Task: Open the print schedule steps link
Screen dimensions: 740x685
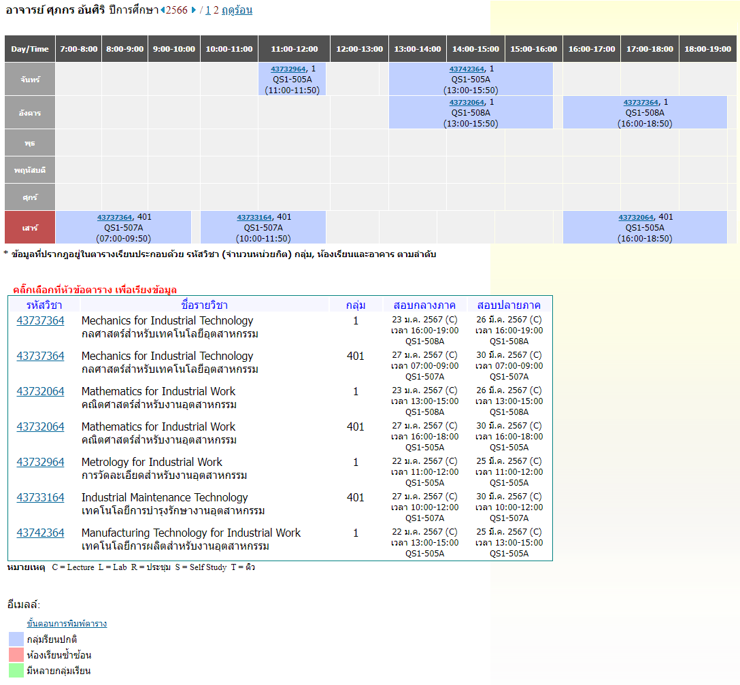Action: 67,624
